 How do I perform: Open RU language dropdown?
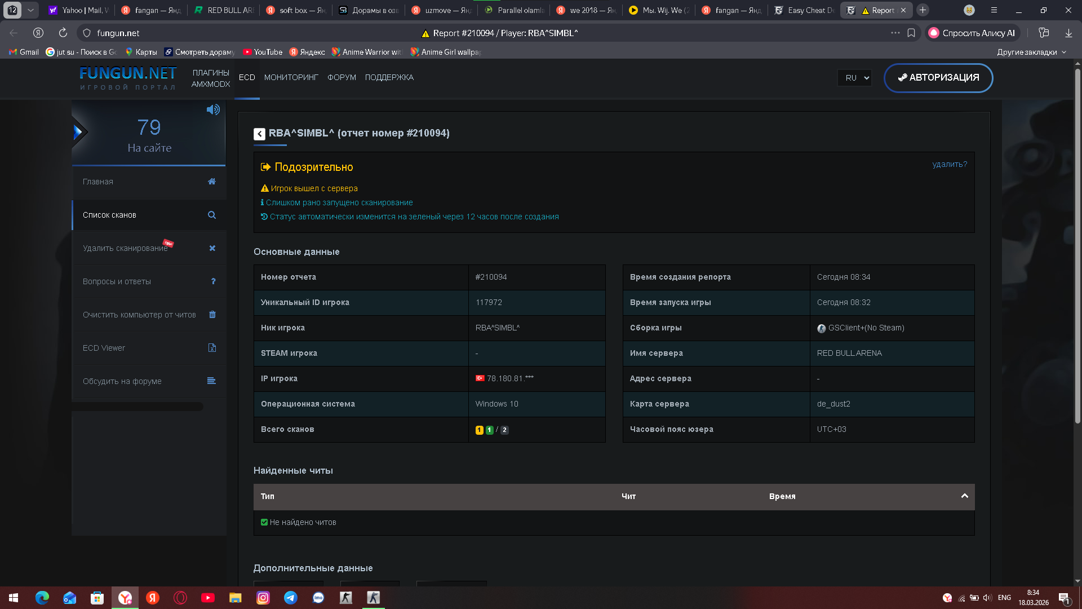click(855, 78)
